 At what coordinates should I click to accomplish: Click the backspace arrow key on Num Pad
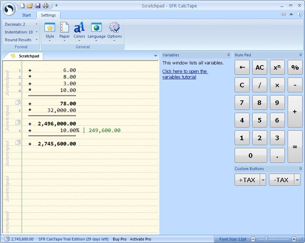[x=242, y=67]
